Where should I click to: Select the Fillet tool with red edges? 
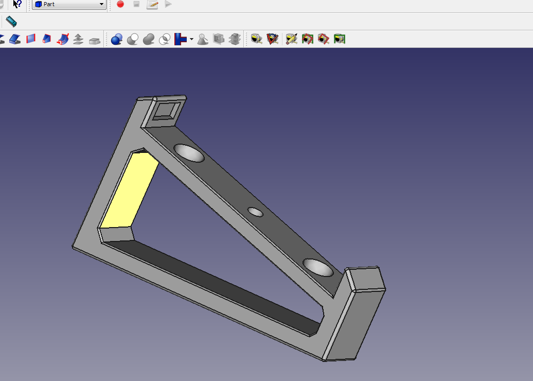point(31,39)
